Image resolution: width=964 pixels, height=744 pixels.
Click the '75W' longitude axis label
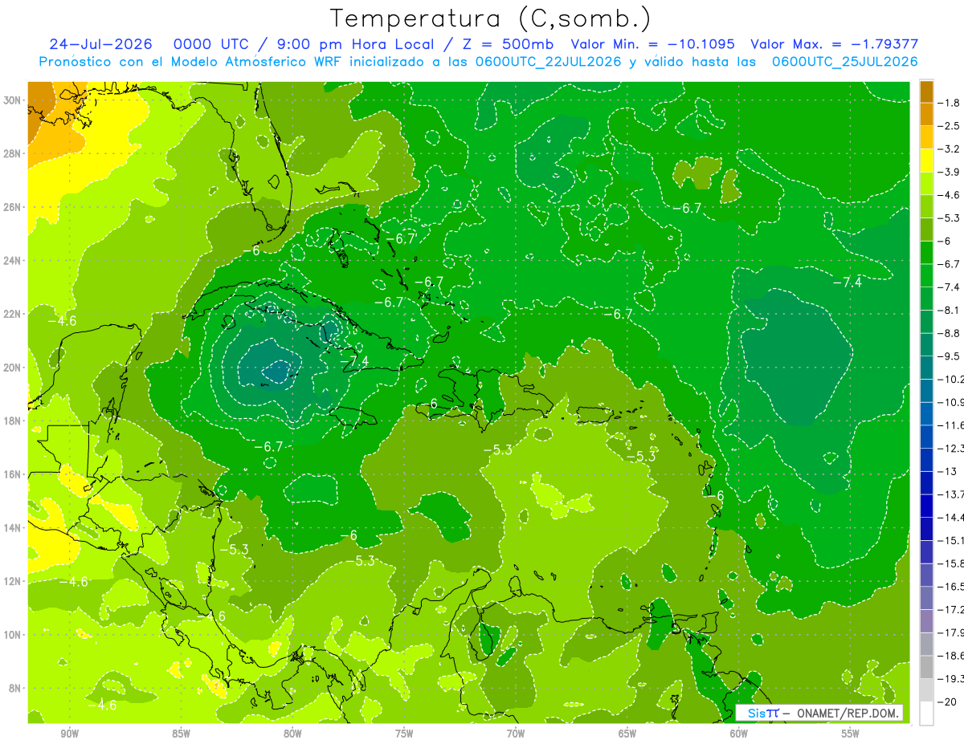404,734
